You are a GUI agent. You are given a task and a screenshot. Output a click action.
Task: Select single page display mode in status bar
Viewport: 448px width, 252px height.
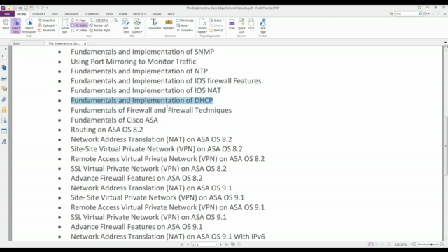(370, 244)
